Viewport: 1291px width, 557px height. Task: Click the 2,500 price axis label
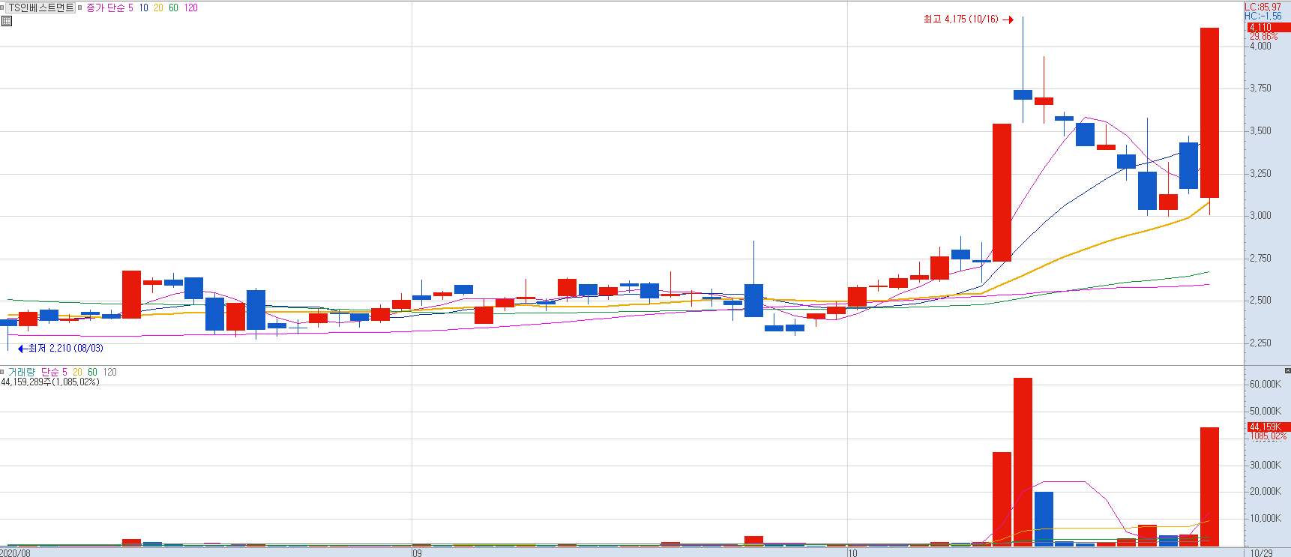pos(1260,300)
